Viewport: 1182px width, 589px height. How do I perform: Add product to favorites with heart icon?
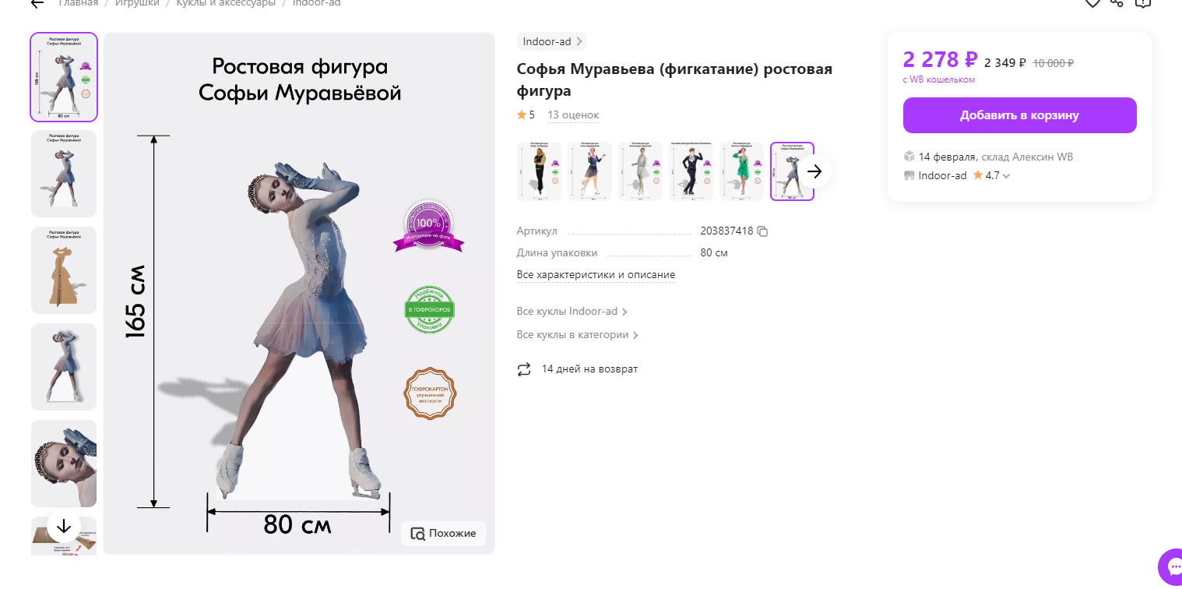(x=1092, y=3)
